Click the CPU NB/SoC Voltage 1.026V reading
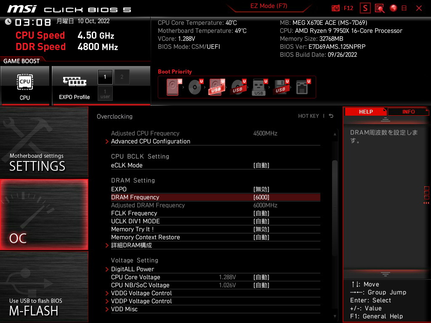Viewport: 431px width, 323px height. pos(227,285)
